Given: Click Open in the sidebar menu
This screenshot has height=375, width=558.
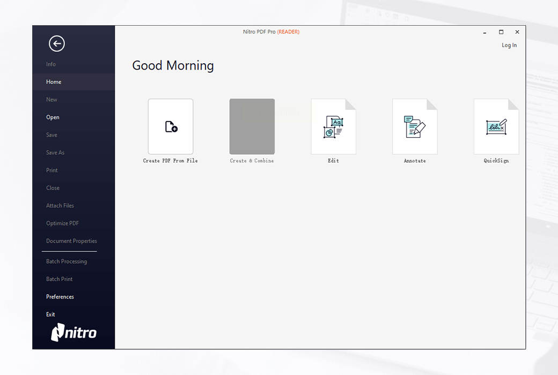Looking at the screenshot, I should point(53,117).
